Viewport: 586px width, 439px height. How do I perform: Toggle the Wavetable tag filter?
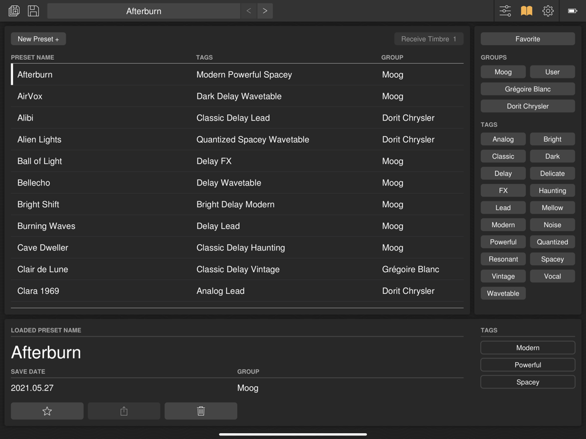click(x=503, y=293)
